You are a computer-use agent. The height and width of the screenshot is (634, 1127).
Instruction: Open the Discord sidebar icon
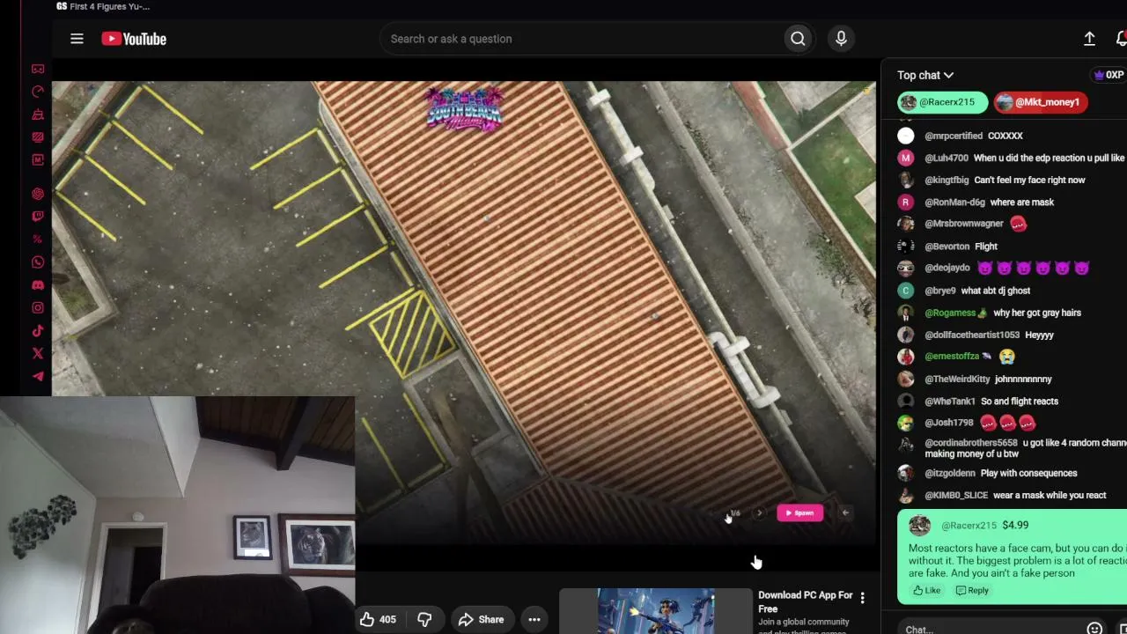38,285
